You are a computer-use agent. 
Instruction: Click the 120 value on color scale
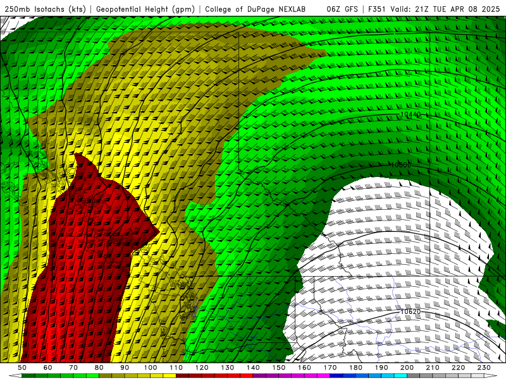[202, 368]
